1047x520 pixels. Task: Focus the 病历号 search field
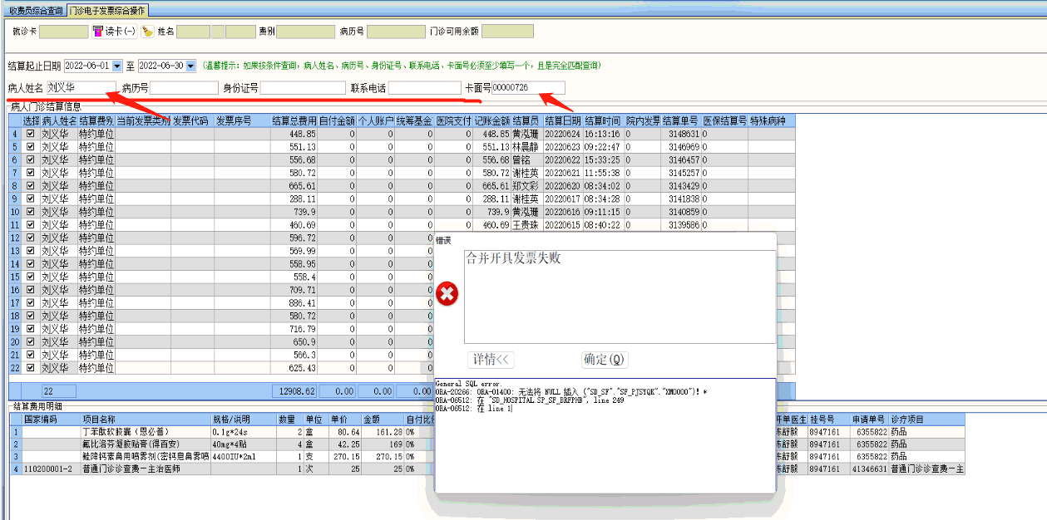184,87
